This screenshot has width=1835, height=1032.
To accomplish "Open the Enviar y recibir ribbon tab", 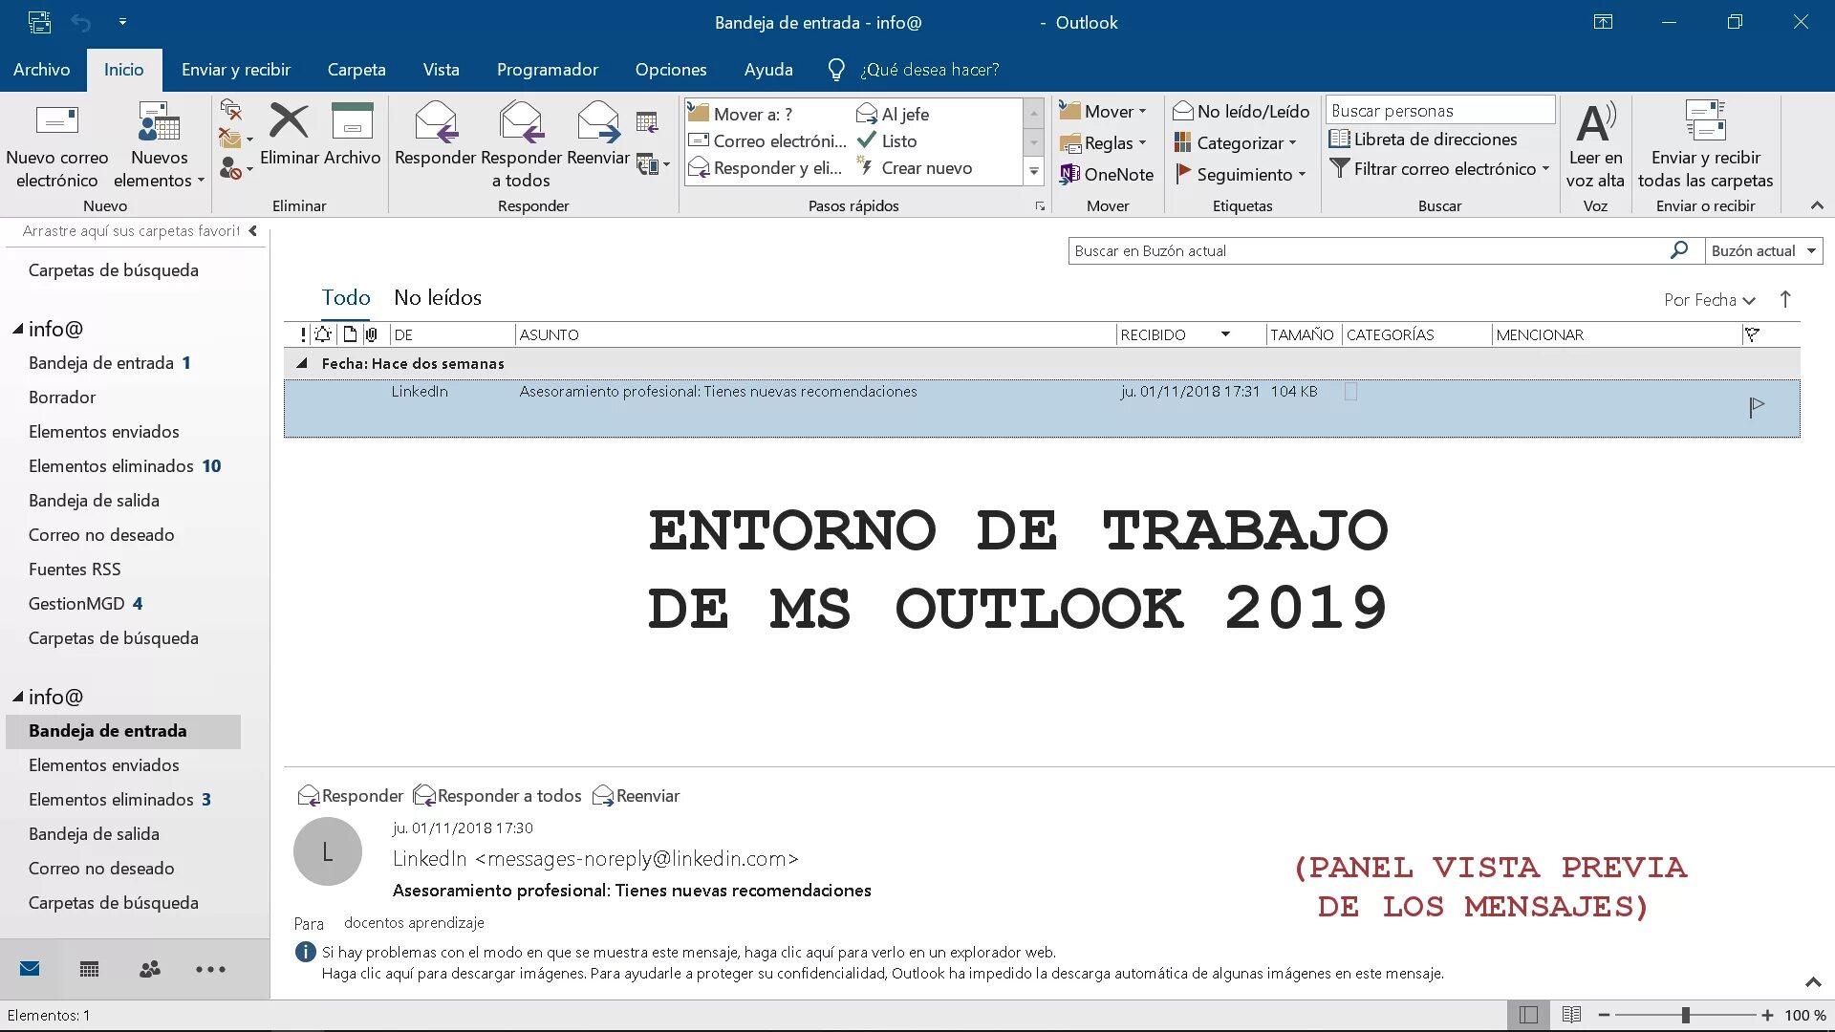I will [235, 70].
